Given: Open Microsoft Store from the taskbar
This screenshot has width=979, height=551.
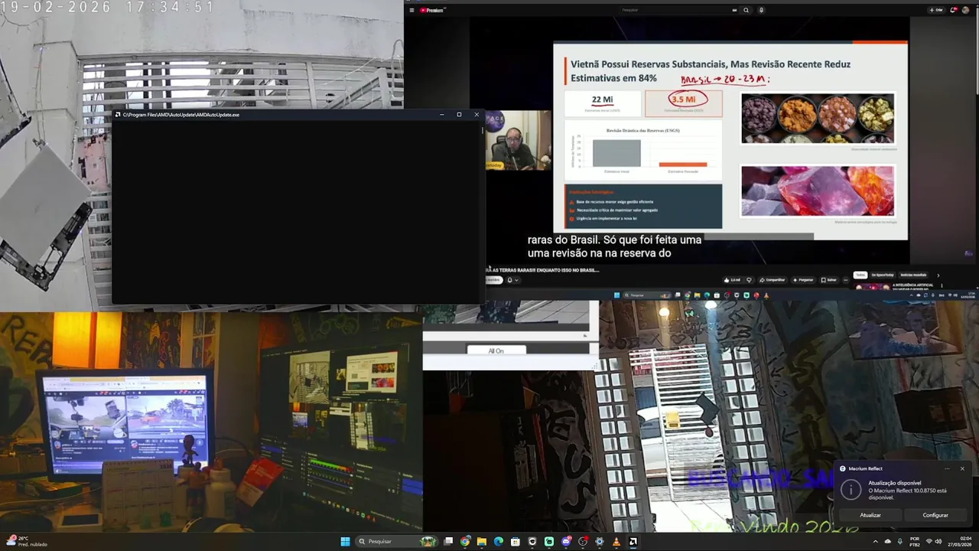Looking at the screenshot, I should coord(516,542).
